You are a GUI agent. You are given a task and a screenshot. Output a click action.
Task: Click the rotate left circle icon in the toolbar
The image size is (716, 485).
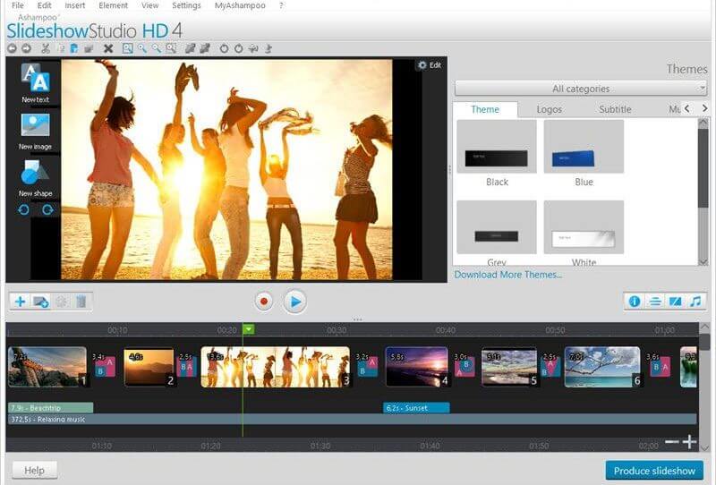(x=224, y=48)
